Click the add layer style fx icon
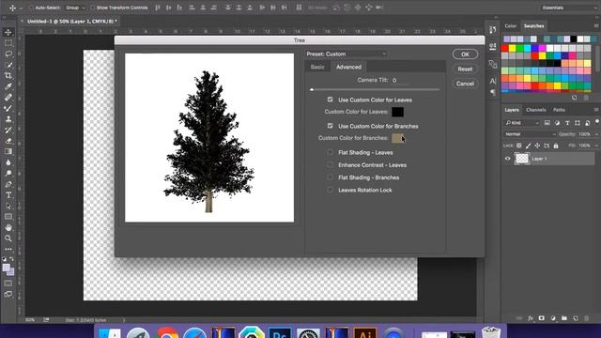 coord(531,318)
